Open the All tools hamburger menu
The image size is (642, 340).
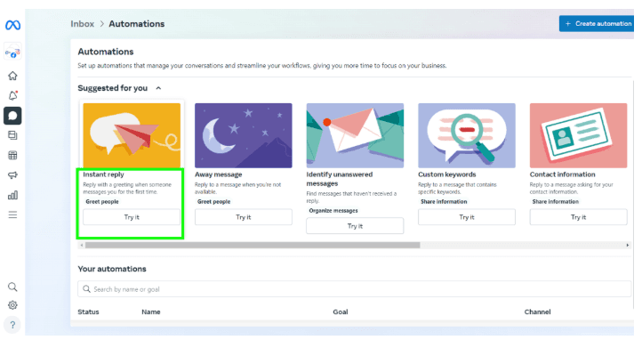[12, 215]
